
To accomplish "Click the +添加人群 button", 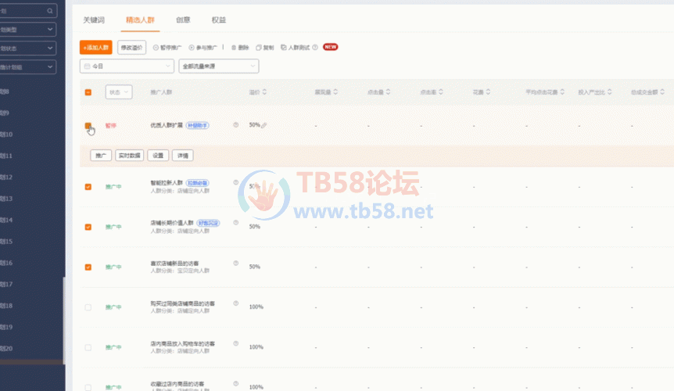I will (96, 48).
